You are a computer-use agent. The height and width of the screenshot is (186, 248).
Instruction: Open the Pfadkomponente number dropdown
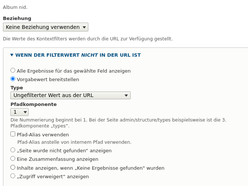[x=19, y=112]
